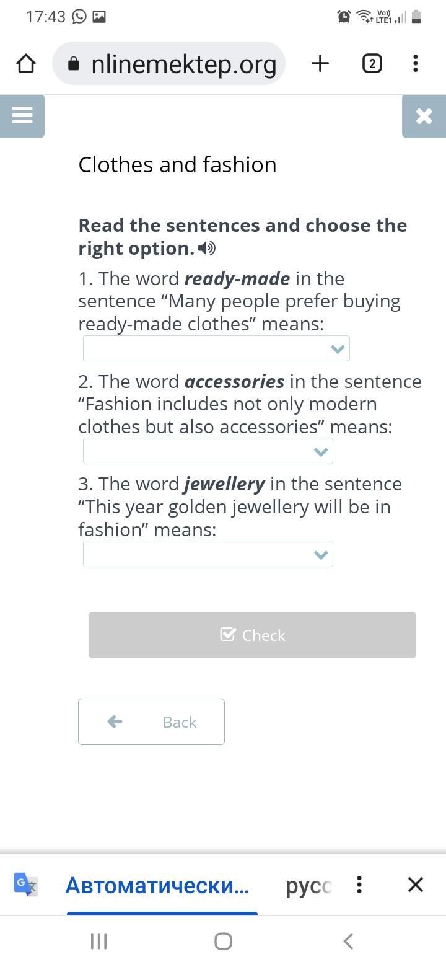
Task: Open Chrome three-dot overflow menu
Action: tap(415, 63)
